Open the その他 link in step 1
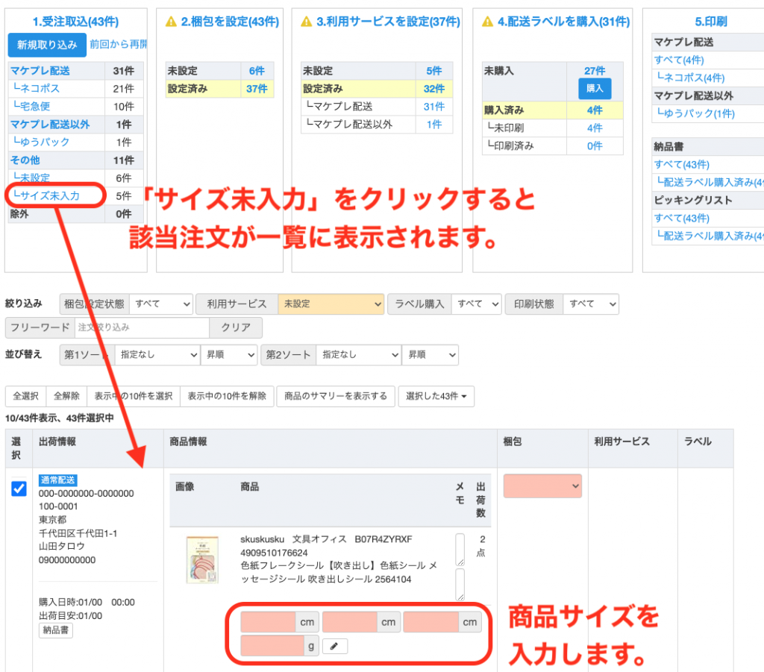 25,160
